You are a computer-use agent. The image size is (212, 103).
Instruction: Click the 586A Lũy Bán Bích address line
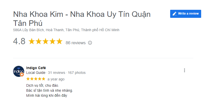66,30
